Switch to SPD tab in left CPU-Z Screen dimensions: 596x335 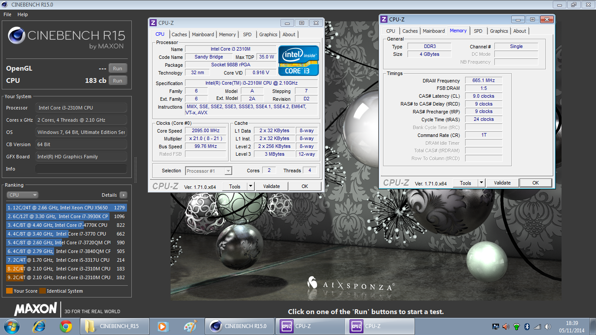(x=247, y=34)
